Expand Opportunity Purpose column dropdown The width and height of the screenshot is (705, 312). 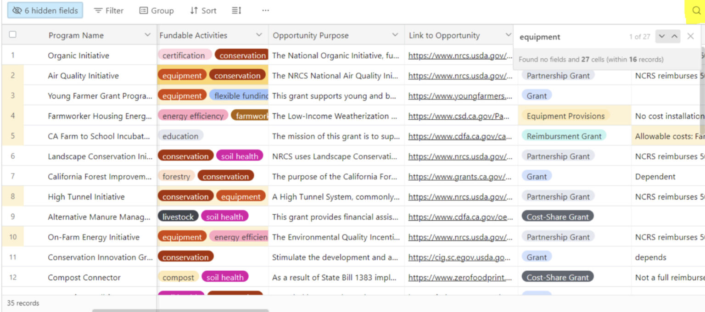(395, 35)
